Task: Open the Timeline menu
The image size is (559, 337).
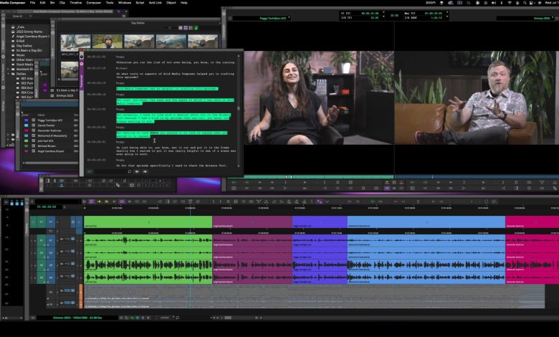Action: click(x=75, y=3)
